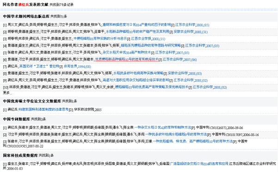
Task: Click the heading 国家科技成果数据库
Action: [x=20, y=155]
